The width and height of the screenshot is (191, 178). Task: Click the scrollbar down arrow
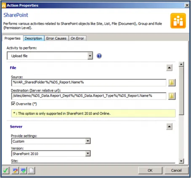click(181, 161)
